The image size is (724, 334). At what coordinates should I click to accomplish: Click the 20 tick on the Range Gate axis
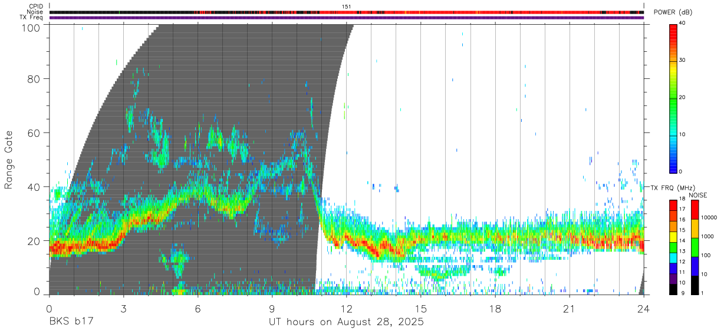click(x=33, y=240)
